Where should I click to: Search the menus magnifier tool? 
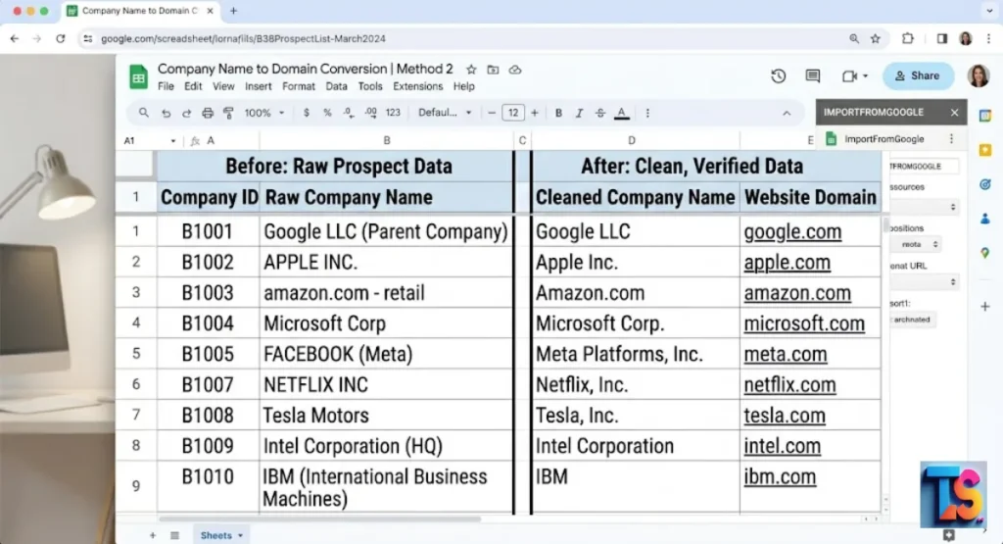143,113
